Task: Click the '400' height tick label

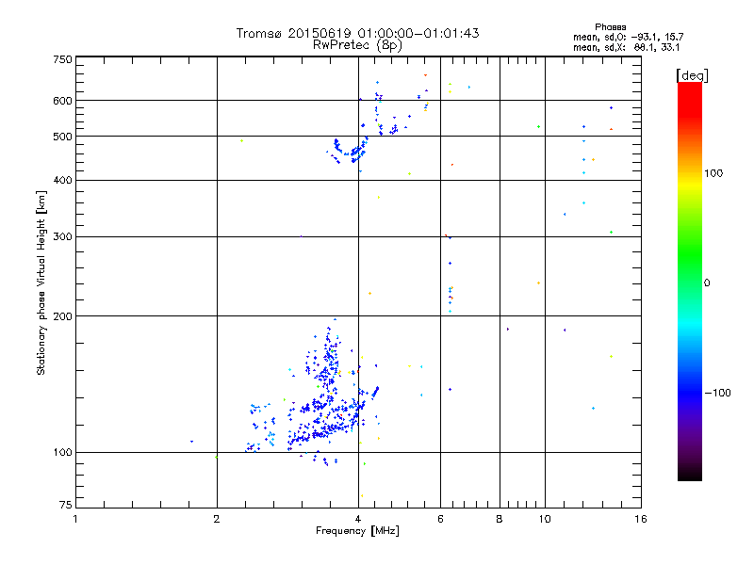Action: click(62, 181)
